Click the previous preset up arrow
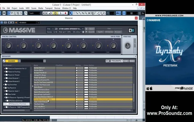 tap(86, 29)
